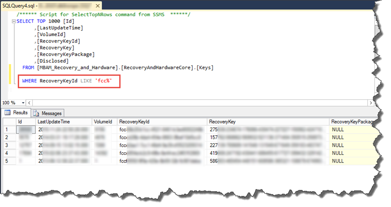Collapse the SELECT statement outline
This screenshot has width=391, height=207.
[x=14, y=21]
